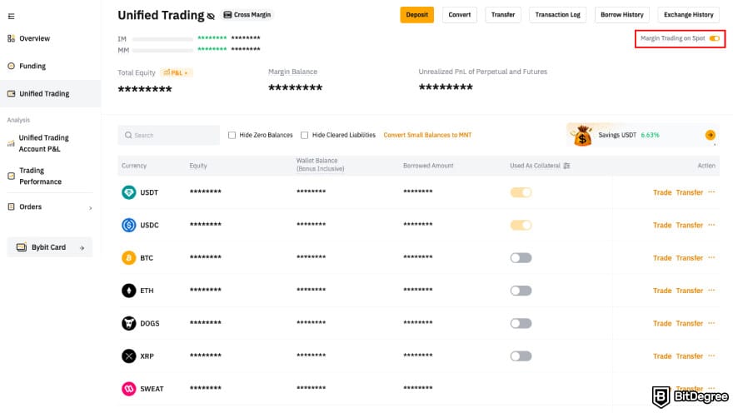Click the Funding sidebar icon
This screenshot has width=733, height=413.
[x=11, y=66]
